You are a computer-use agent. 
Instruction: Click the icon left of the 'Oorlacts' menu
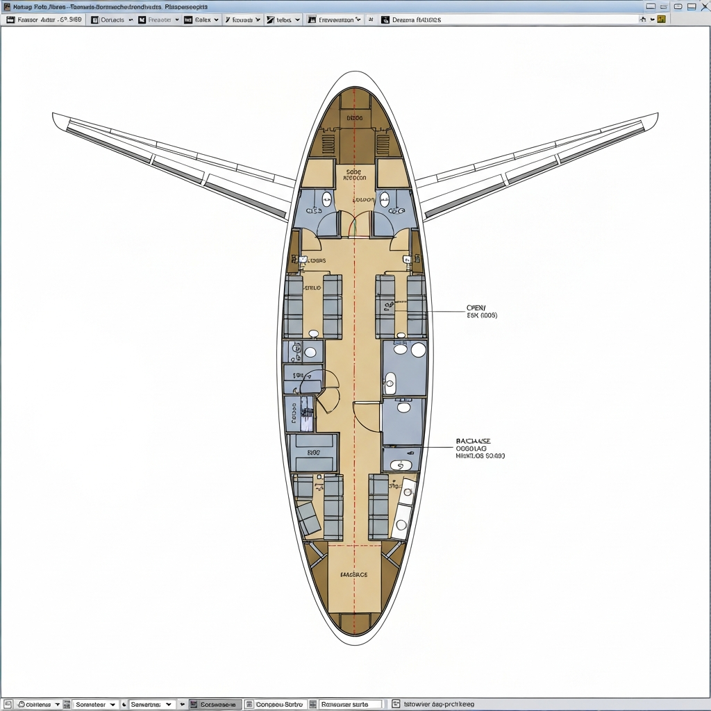[x=94, y=20]
